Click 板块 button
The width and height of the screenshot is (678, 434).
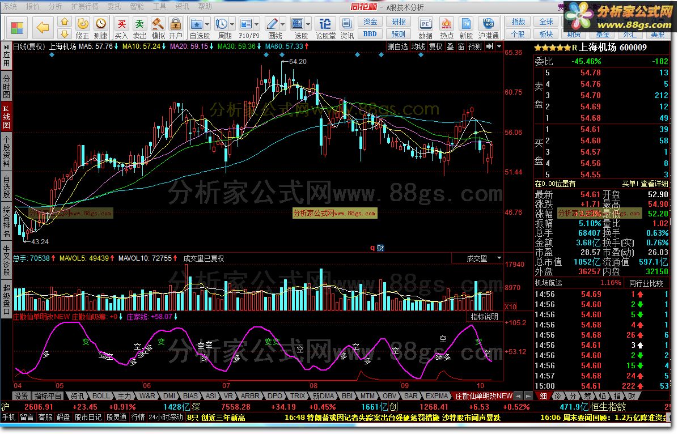point(546,34)
